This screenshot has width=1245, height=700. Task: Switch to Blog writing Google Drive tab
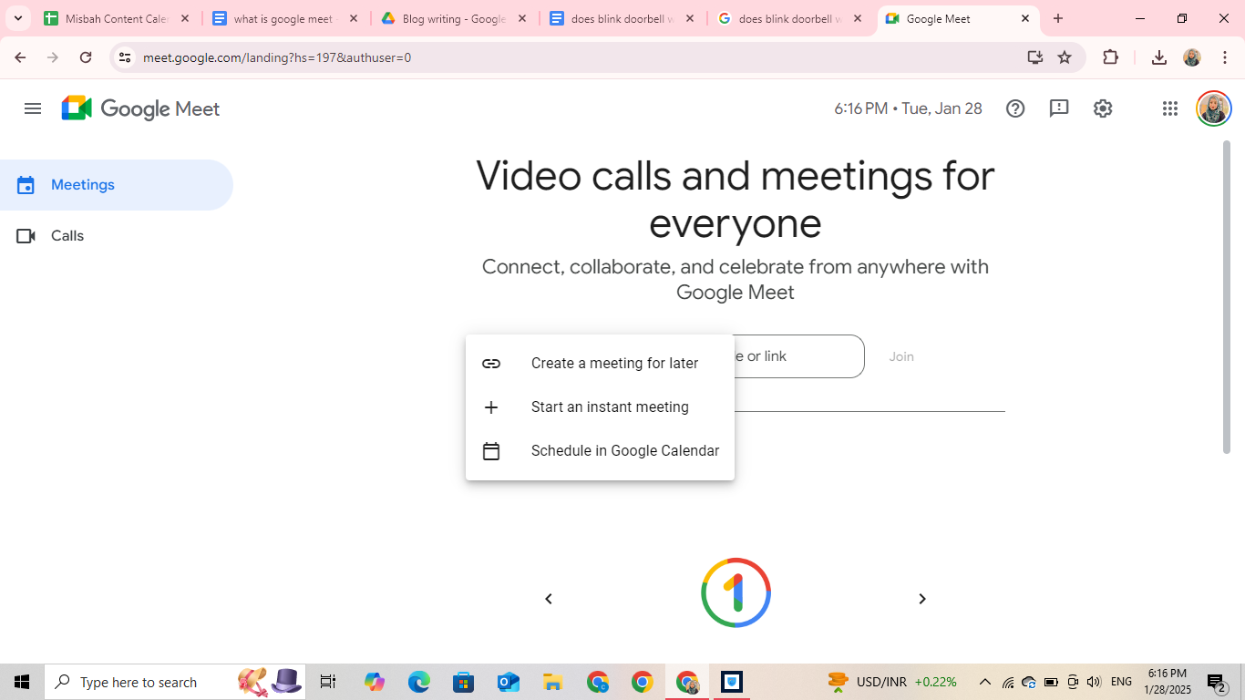[x=454, y=18]
